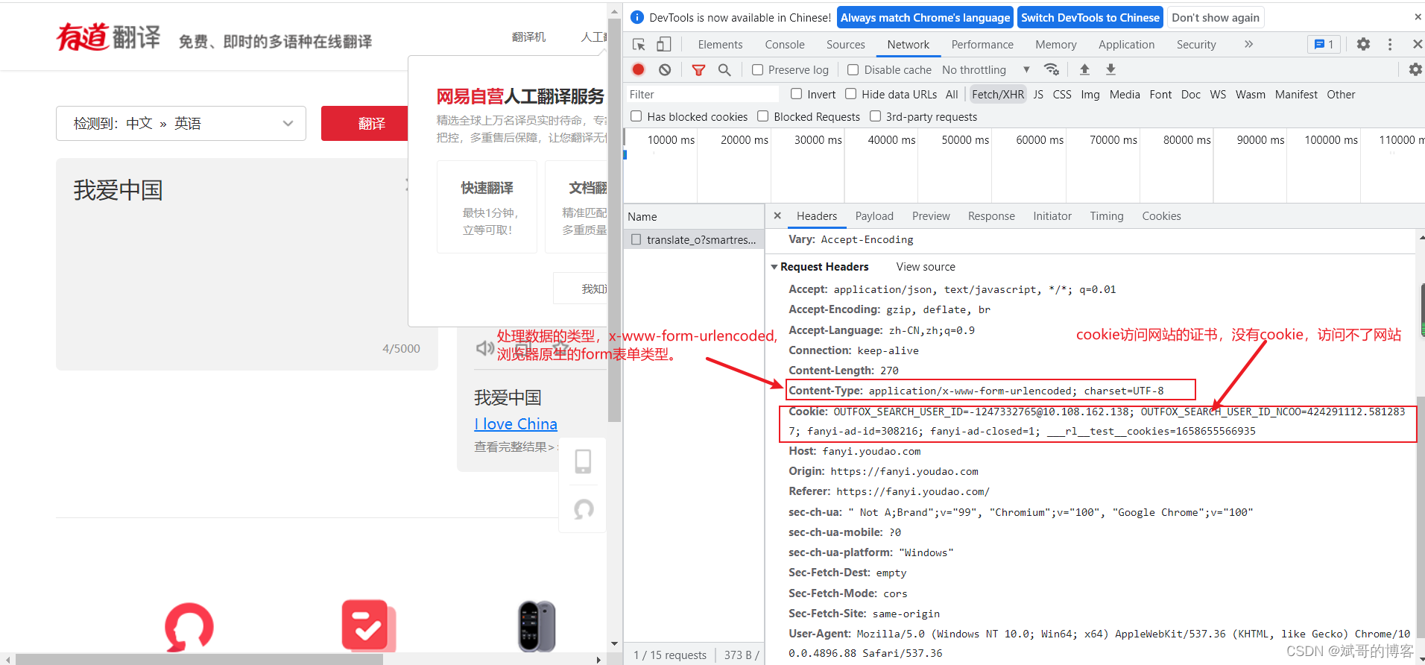Open DevTools three-dot customize menu

[x=1390, y=45]
